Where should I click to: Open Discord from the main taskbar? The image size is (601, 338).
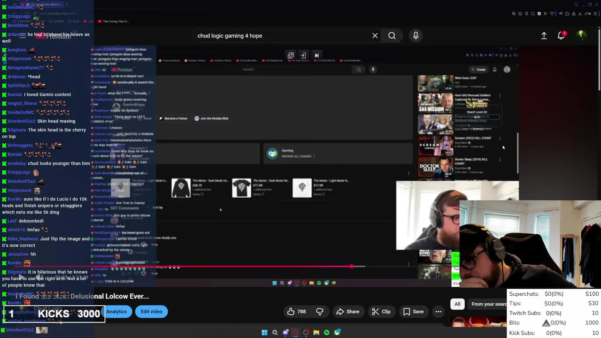coord(285,333)
